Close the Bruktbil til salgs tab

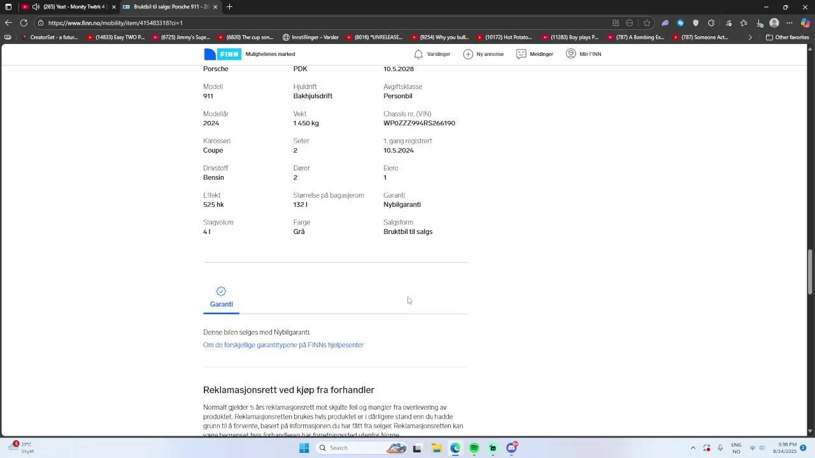coord(215,7)
